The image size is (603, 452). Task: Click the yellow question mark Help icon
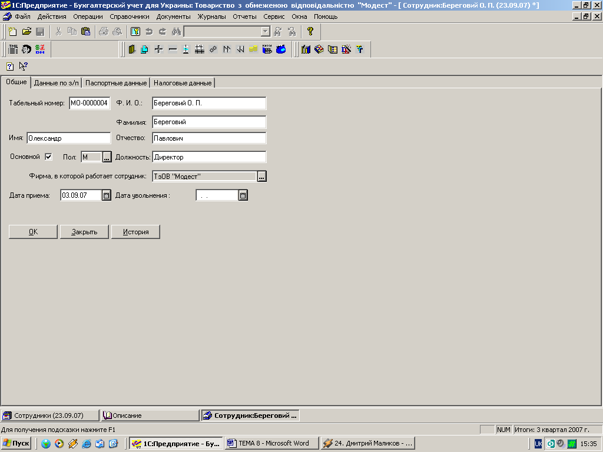pos(310,32)
